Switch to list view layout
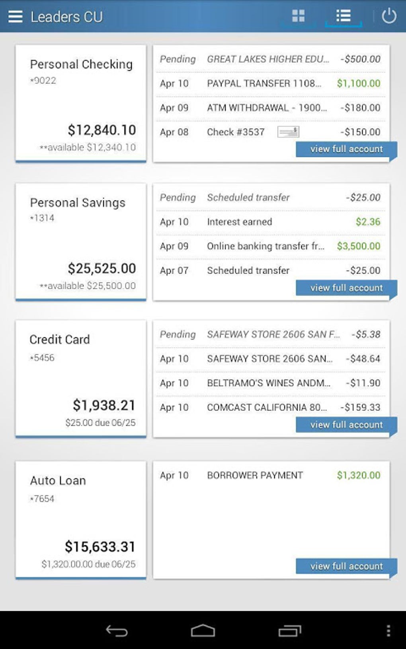 [343, 16]
